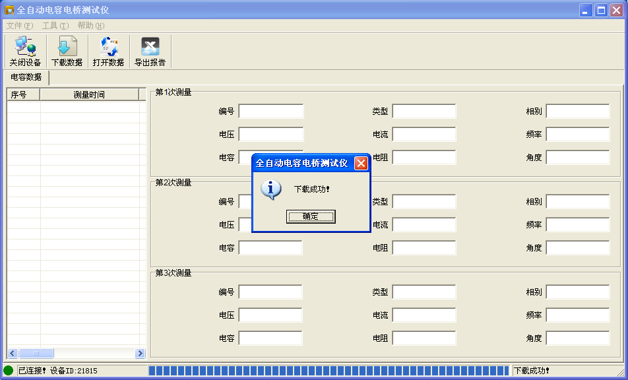Click 第2次测量 频率 input field
The image size is (628, 380).
point(578,225)
